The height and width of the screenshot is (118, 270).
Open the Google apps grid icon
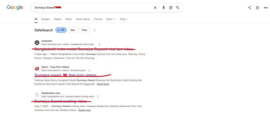click(x=257, y=8)
